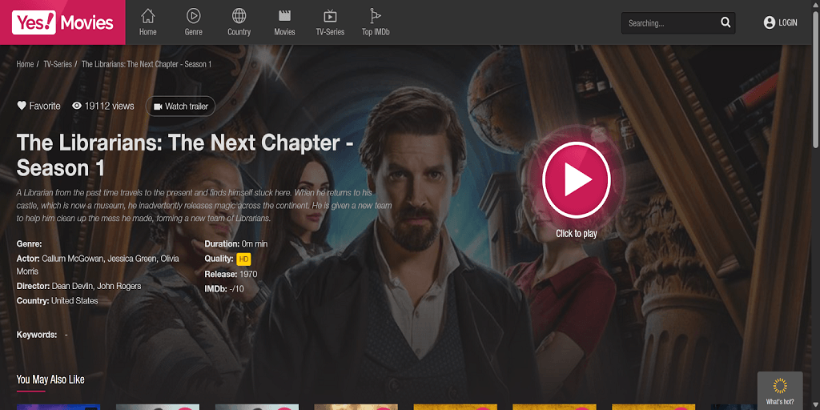Go to Home breadcrumb link

click(x=25, y=64)
